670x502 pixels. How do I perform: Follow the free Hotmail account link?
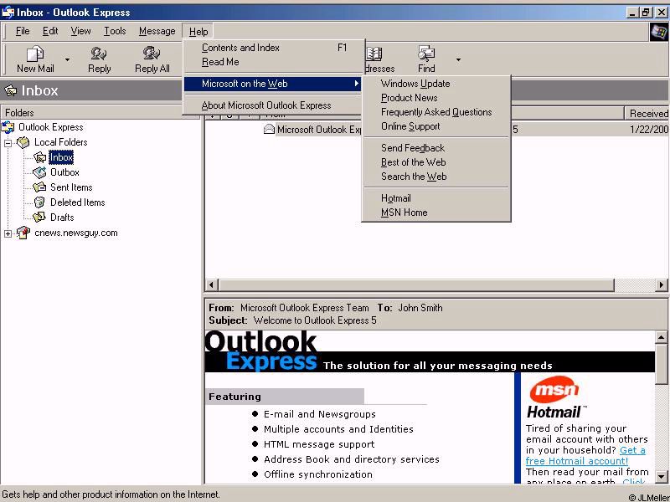576,461
